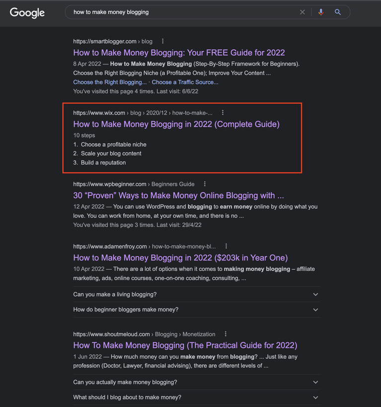Open three-dot menu beside wpbeginner.com result
381x407 pixels.
(205, 184)
